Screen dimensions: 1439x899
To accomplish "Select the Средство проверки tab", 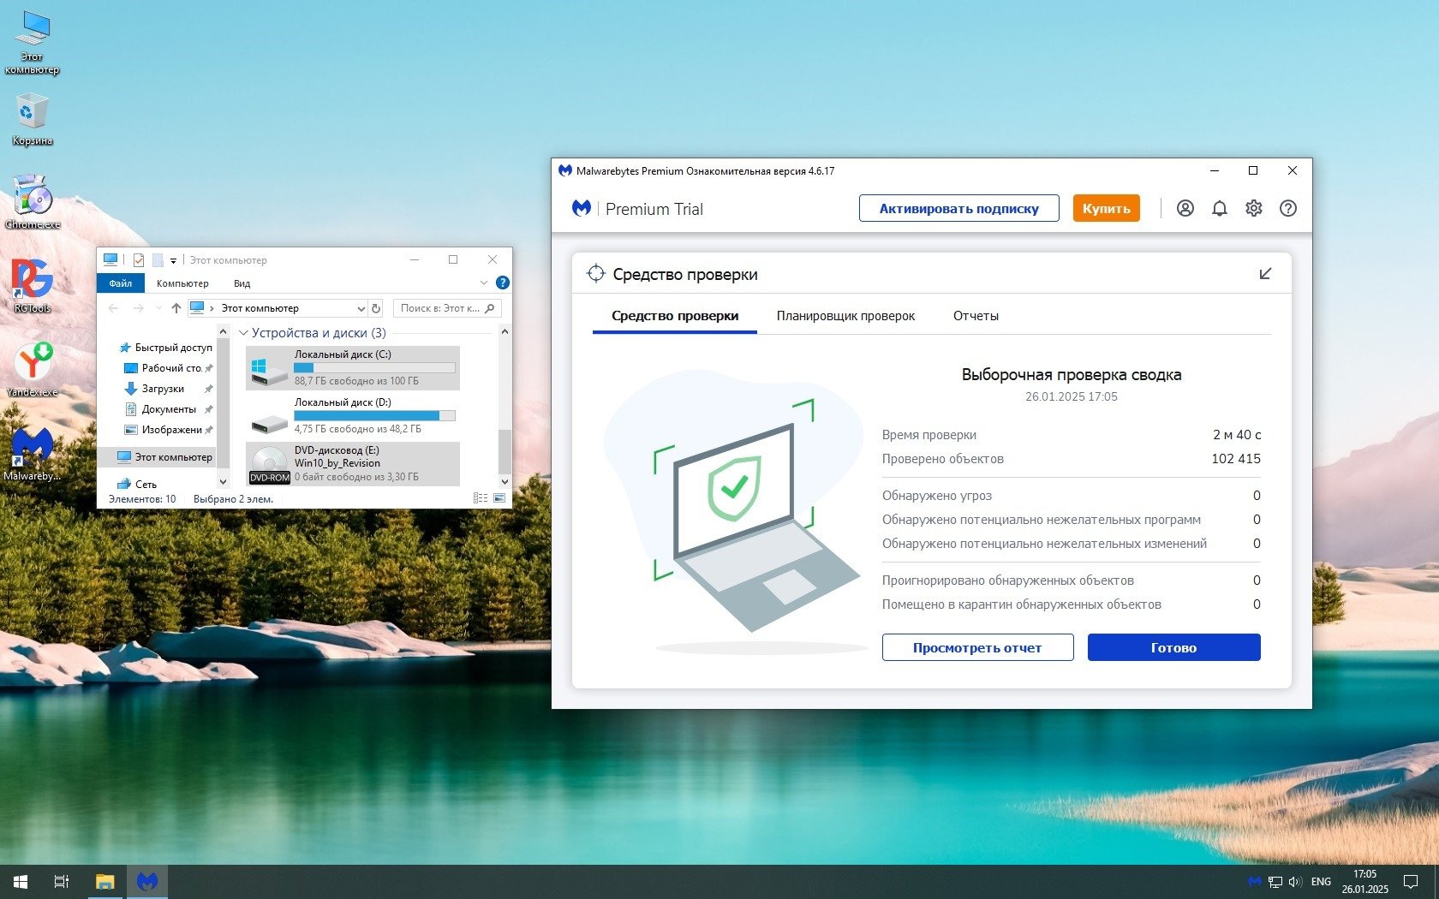I will tap(675, 316).
